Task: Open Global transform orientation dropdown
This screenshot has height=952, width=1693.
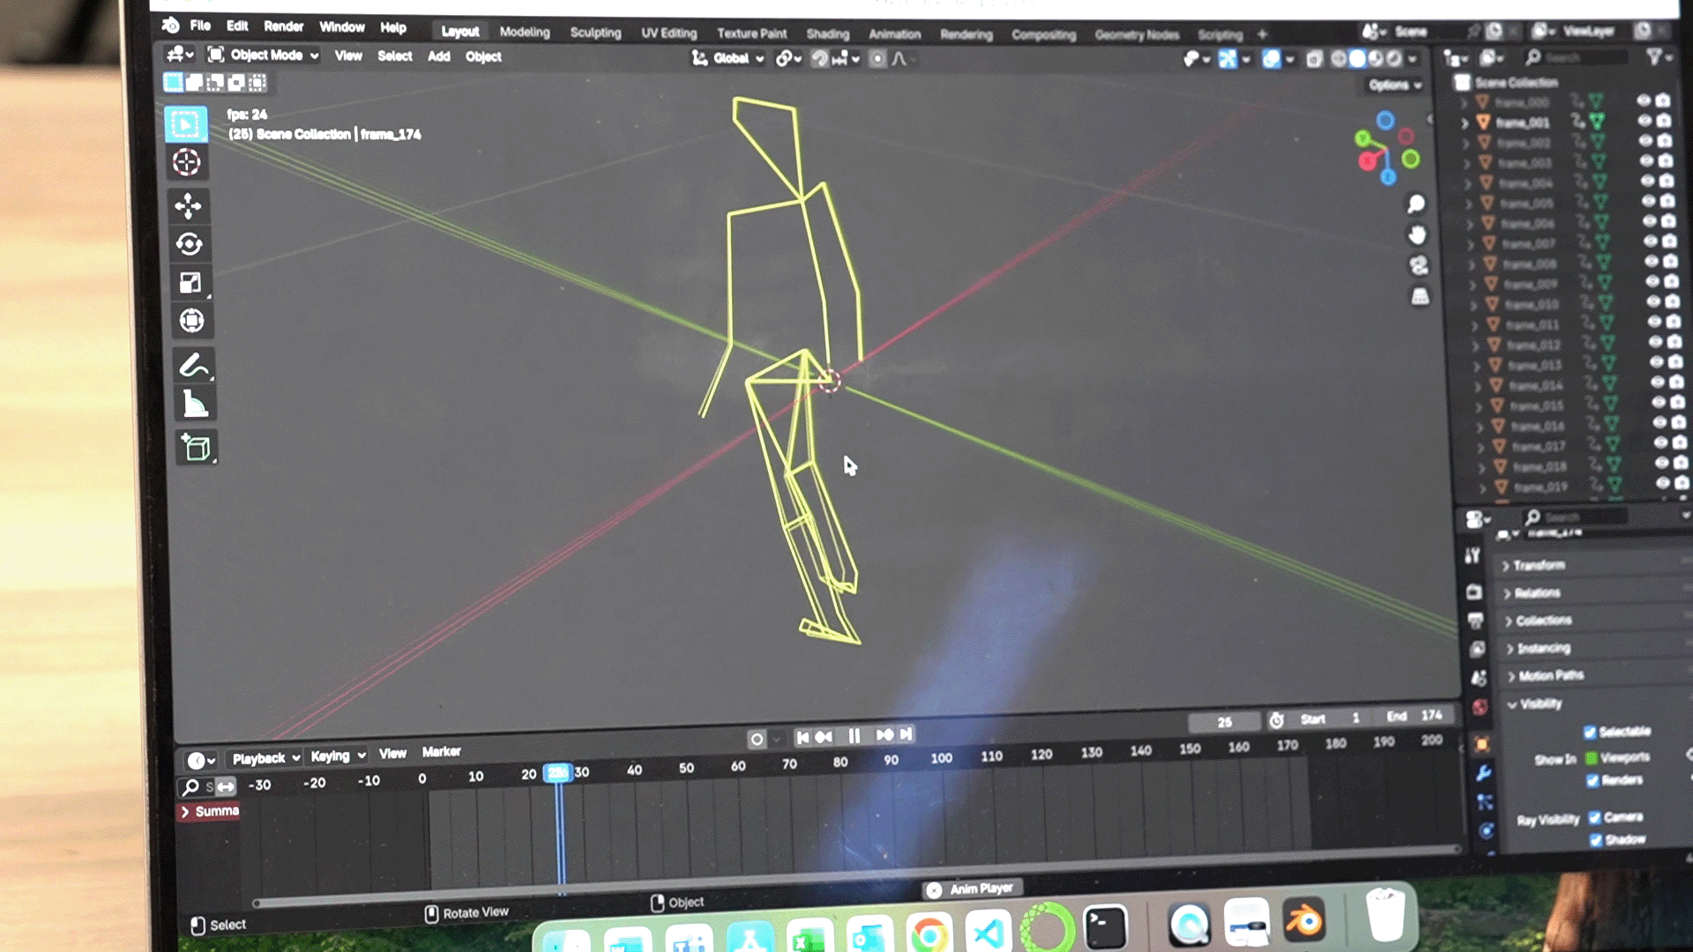Action: click(x=729, y=58)
